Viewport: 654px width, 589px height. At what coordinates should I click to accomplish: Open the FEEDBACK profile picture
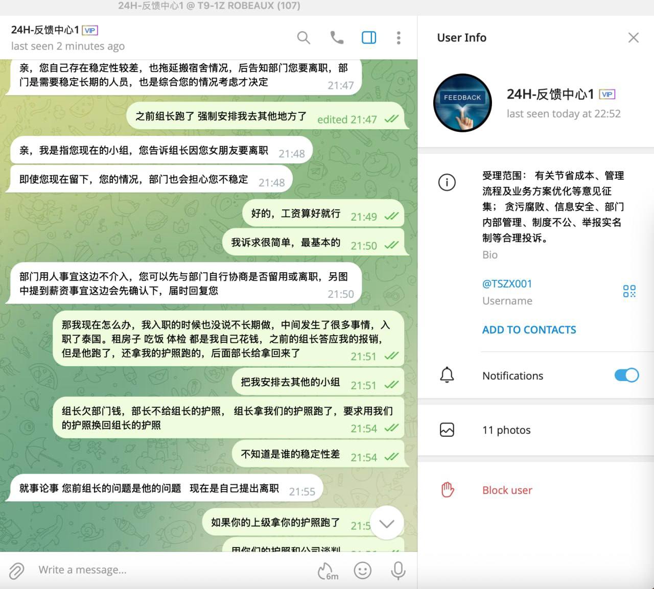pyautogui.click(x=462, y=103)
